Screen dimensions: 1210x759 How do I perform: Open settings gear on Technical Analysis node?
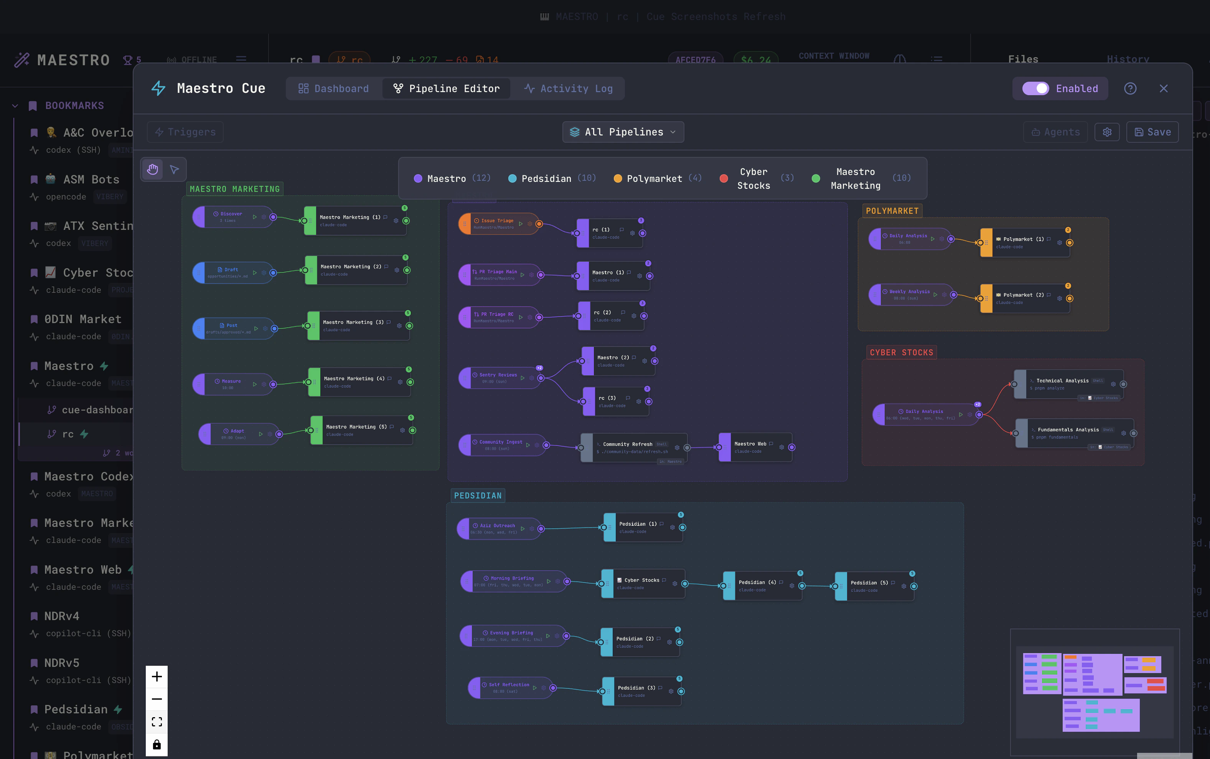(1113, 384)
